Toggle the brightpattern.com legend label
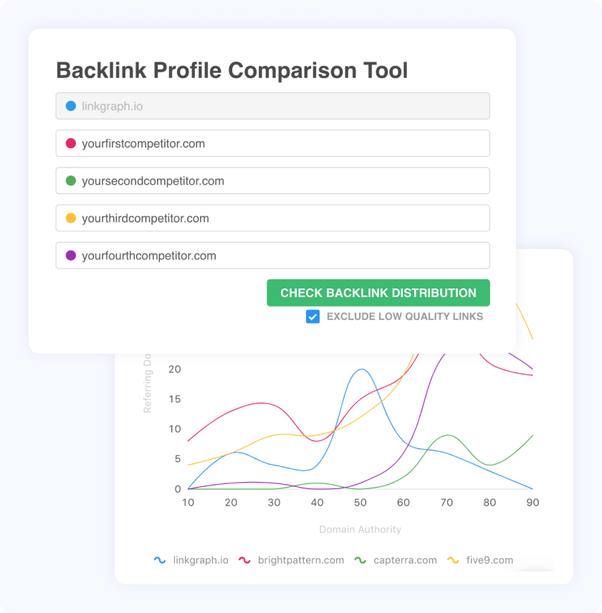The image size is (602, 613). (301, 560)
